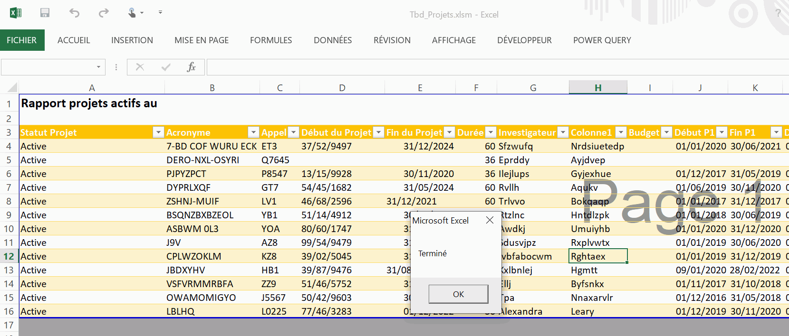Click the Redo arrow icon

[104, 13]
